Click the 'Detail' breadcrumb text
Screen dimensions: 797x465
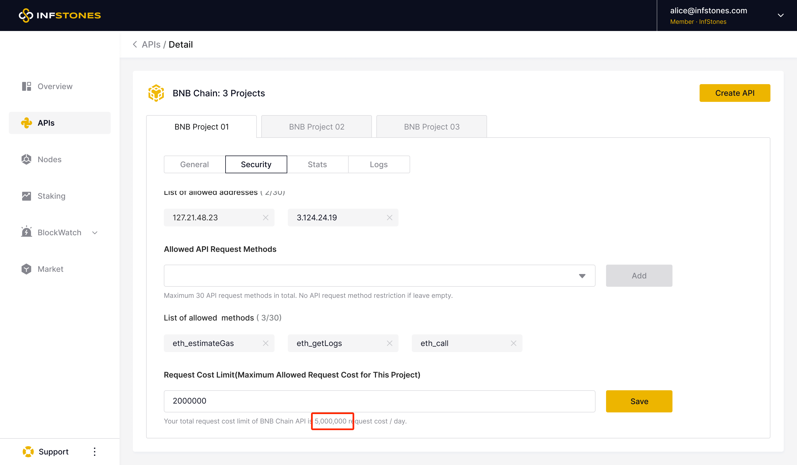[181, 44]
